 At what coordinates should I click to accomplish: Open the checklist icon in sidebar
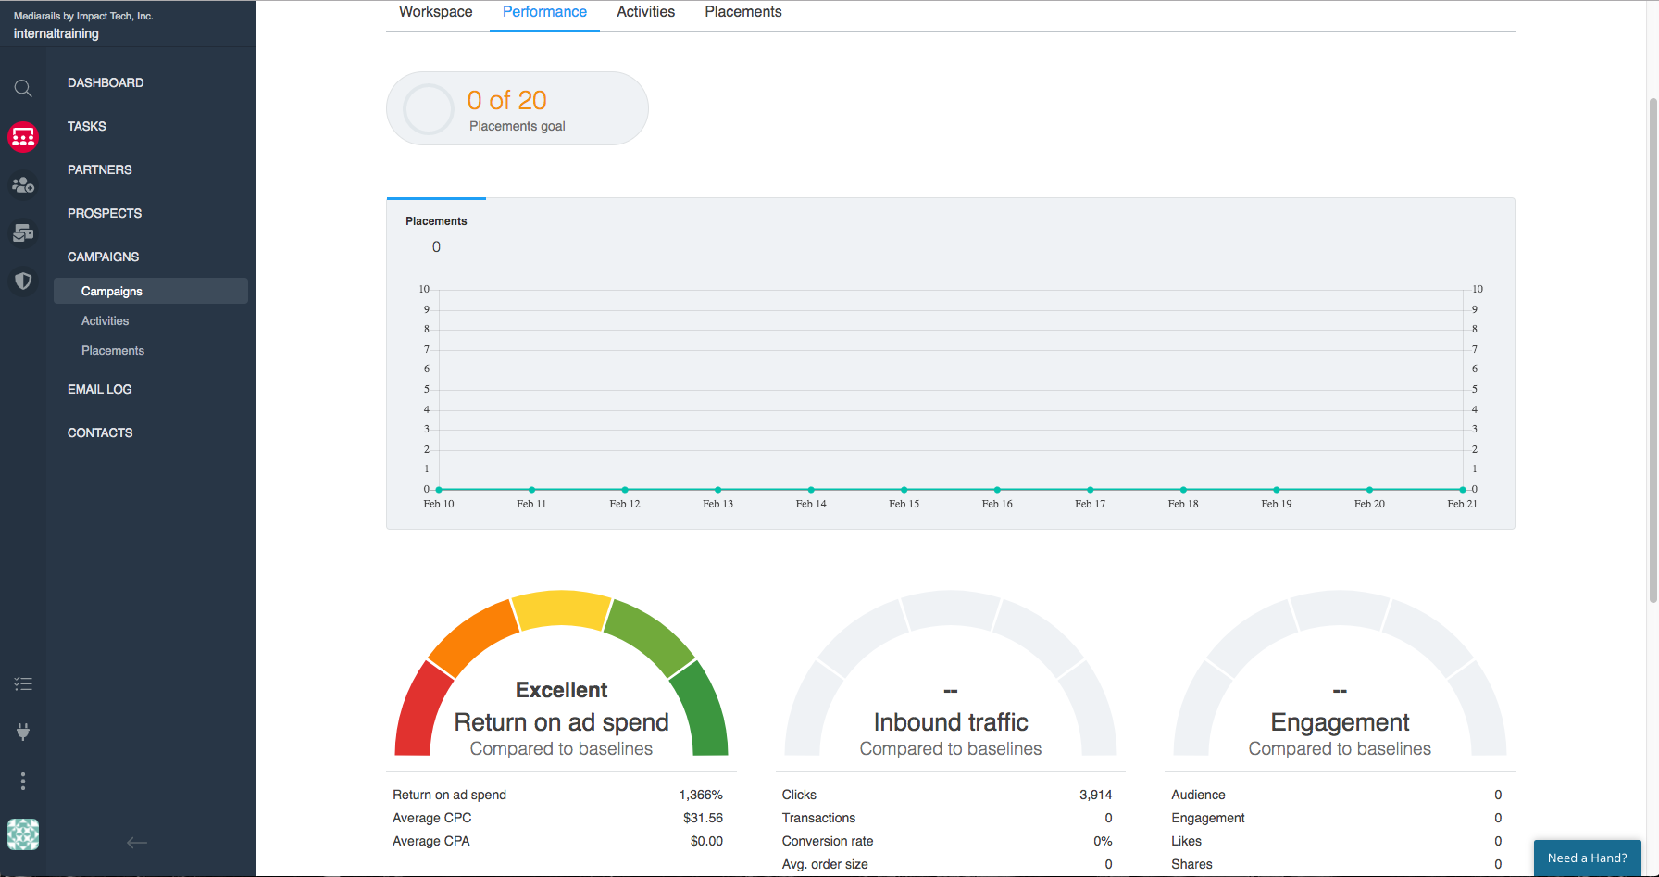[23, 684]
